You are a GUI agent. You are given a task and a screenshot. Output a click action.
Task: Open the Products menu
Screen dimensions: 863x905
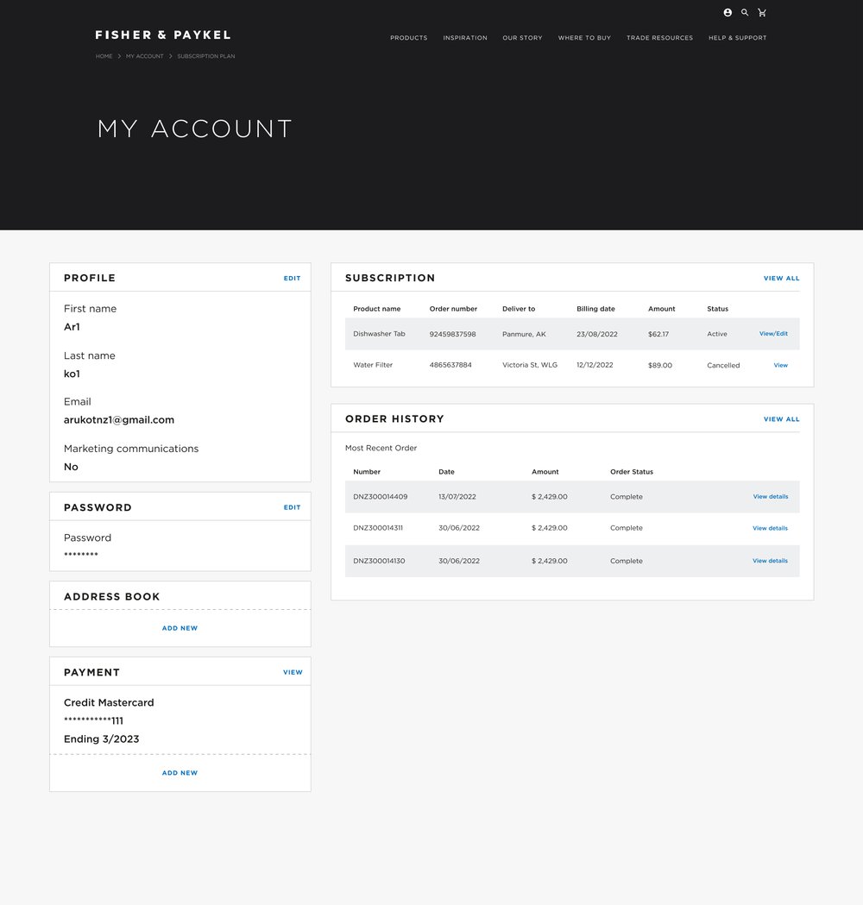coord(408,38)
